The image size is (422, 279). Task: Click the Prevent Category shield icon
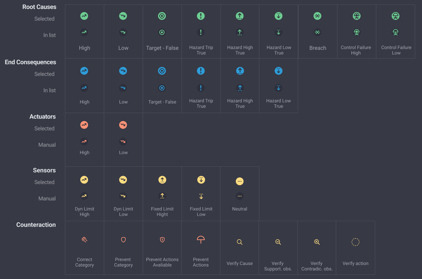pyautogui.click(x=123, y=239)
